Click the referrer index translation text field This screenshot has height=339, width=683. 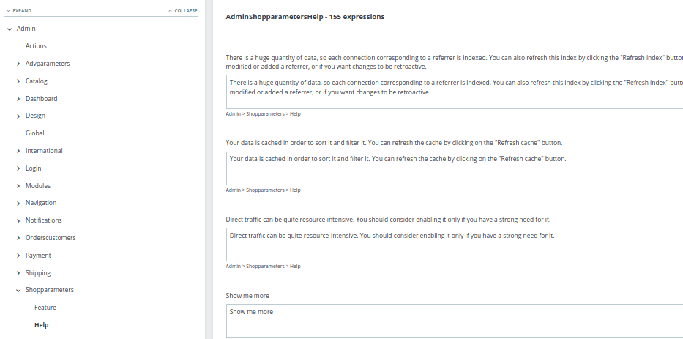click(454, 92)
